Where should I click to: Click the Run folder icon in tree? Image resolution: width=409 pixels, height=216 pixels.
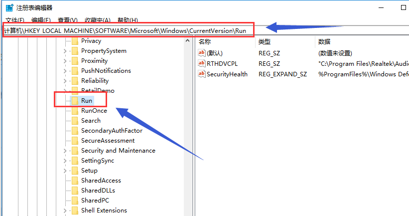[x=75, y=101]
